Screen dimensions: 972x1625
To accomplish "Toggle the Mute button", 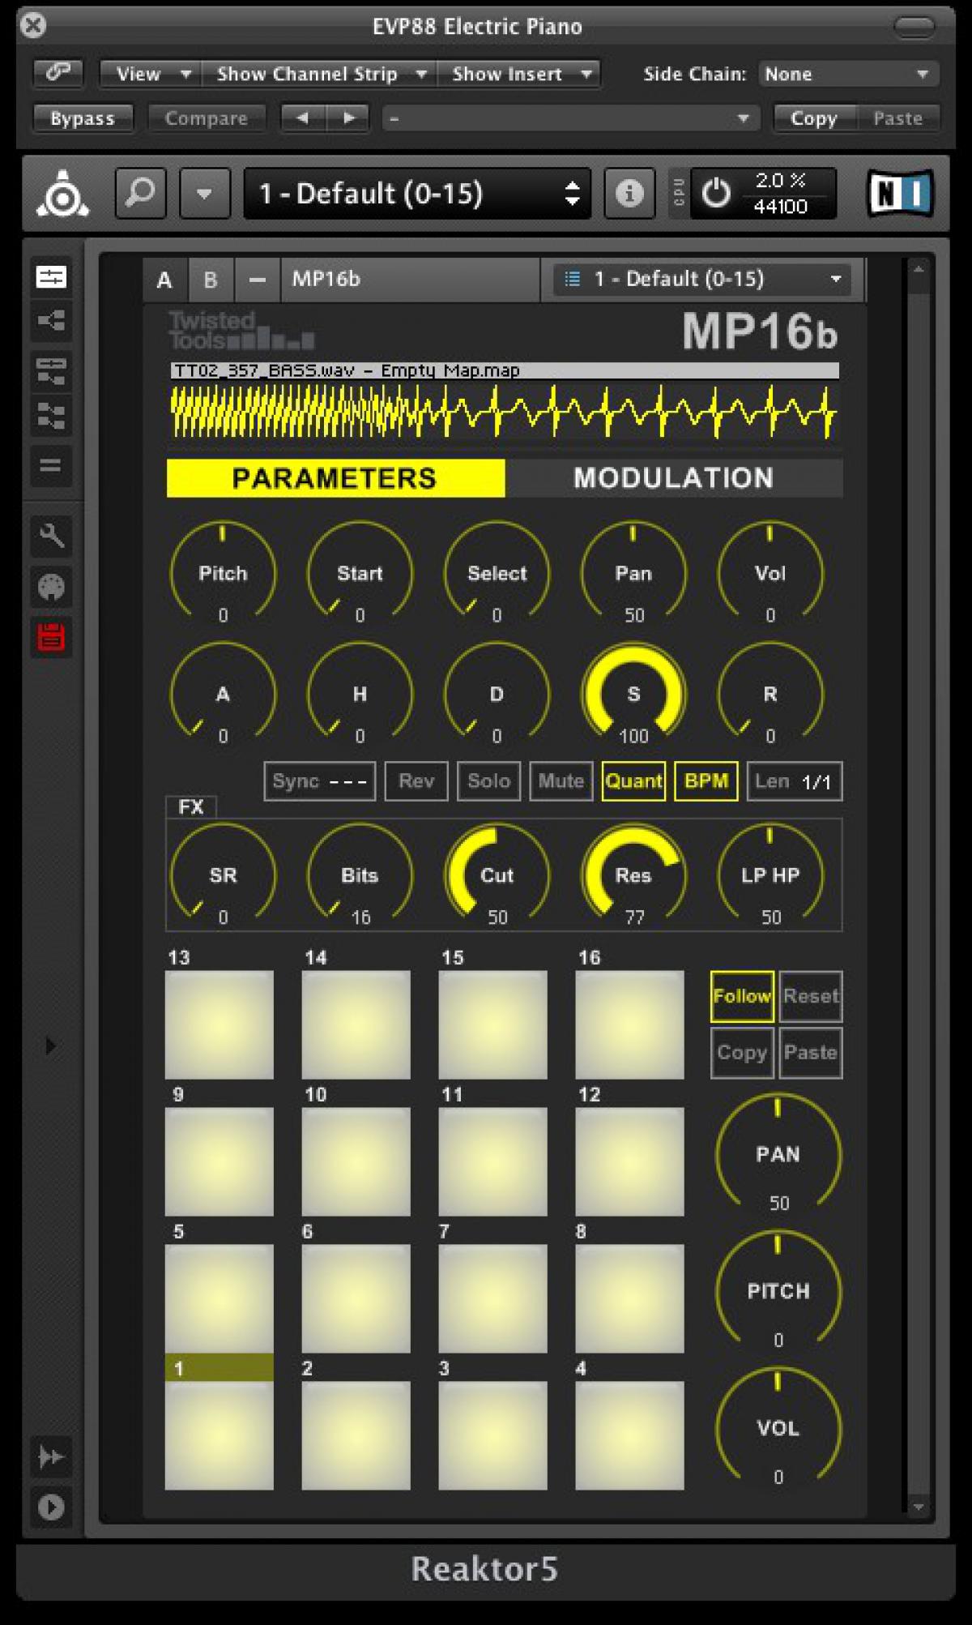I will pyautogui.click(x=561, y=781).
